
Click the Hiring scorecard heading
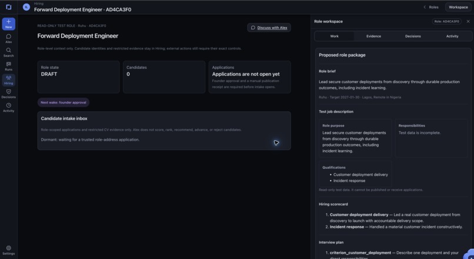pos(333,204)
